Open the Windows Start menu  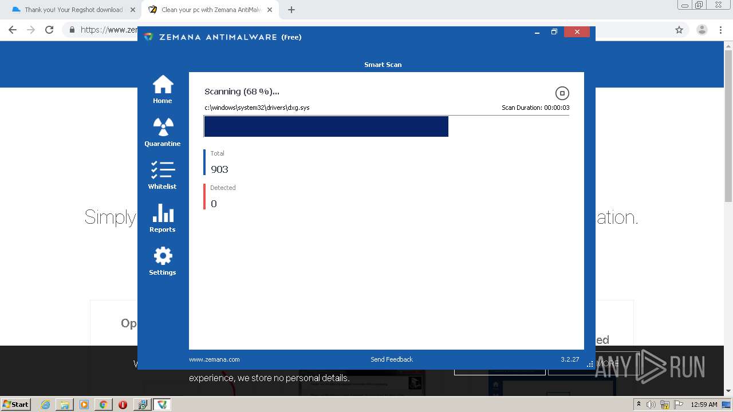click(x=16, y=404)
